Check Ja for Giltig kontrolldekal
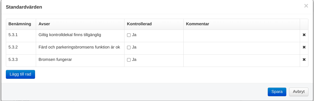 pos(129,35)
